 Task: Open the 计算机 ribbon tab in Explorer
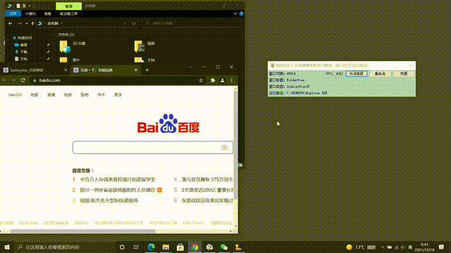click(x=30, y=13)
